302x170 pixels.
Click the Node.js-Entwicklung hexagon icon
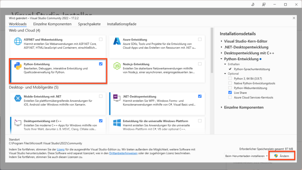(x=117, y=66)
